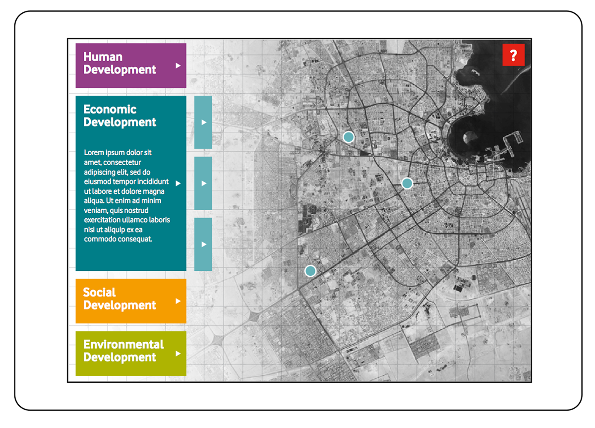
Task: Select the southernmost teal map marker
Action: tap(310, 271)
